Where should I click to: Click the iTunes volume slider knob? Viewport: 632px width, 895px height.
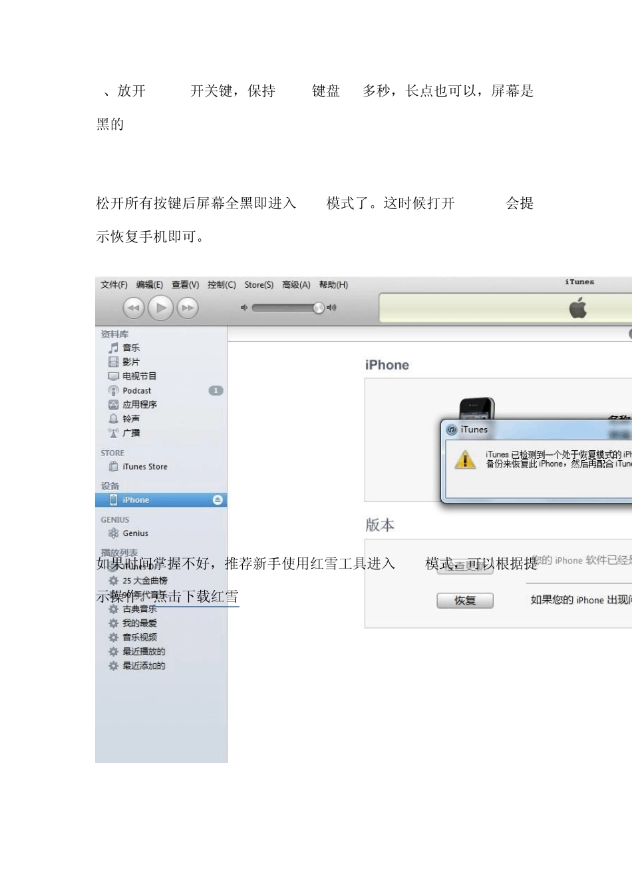319,308
